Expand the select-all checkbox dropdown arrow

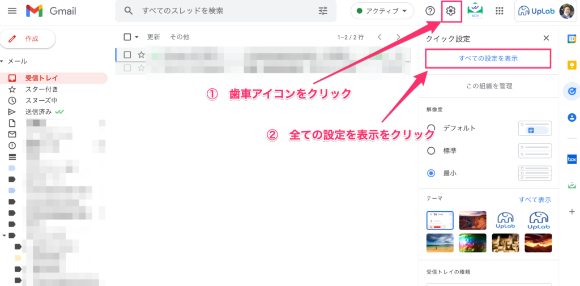click(x=137, y=37)
